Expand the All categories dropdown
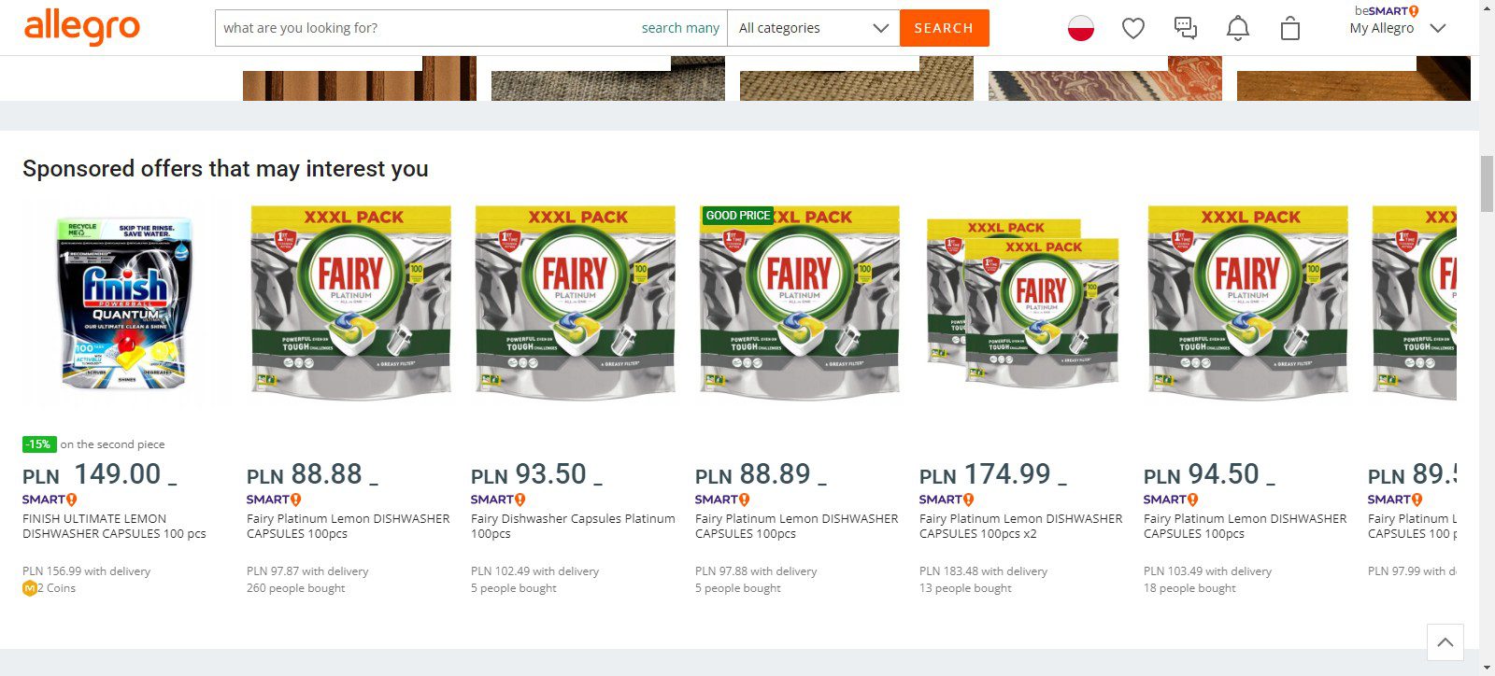The width and height of the screenshot is (1495, 676). [812, 28]
